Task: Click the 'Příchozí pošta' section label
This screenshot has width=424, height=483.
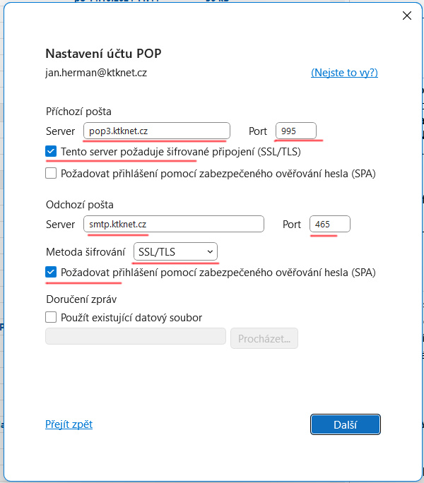Action: pyautogui.click(x=78, y=111)
